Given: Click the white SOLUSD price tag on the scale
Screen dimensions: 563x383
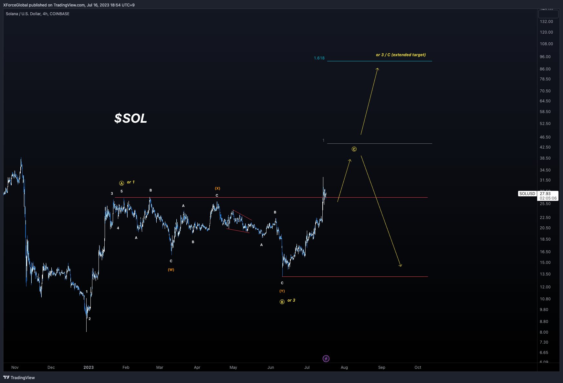Looking at the screenshot, I should click(527, 194).
